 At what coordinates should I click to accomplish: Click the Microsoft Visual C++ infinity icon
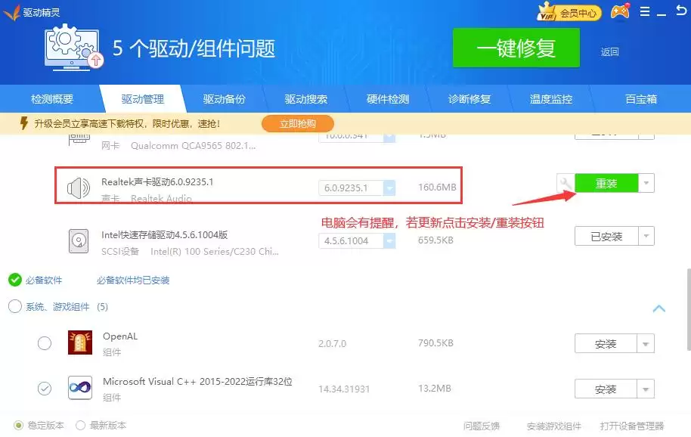point(80,388)
